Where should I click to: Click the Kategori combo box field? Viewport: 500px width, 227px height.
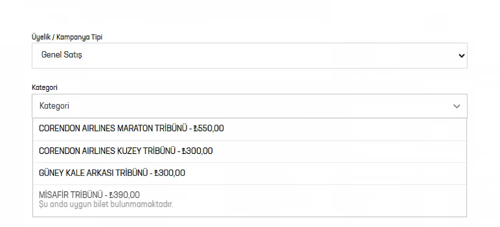coord(242,106)
